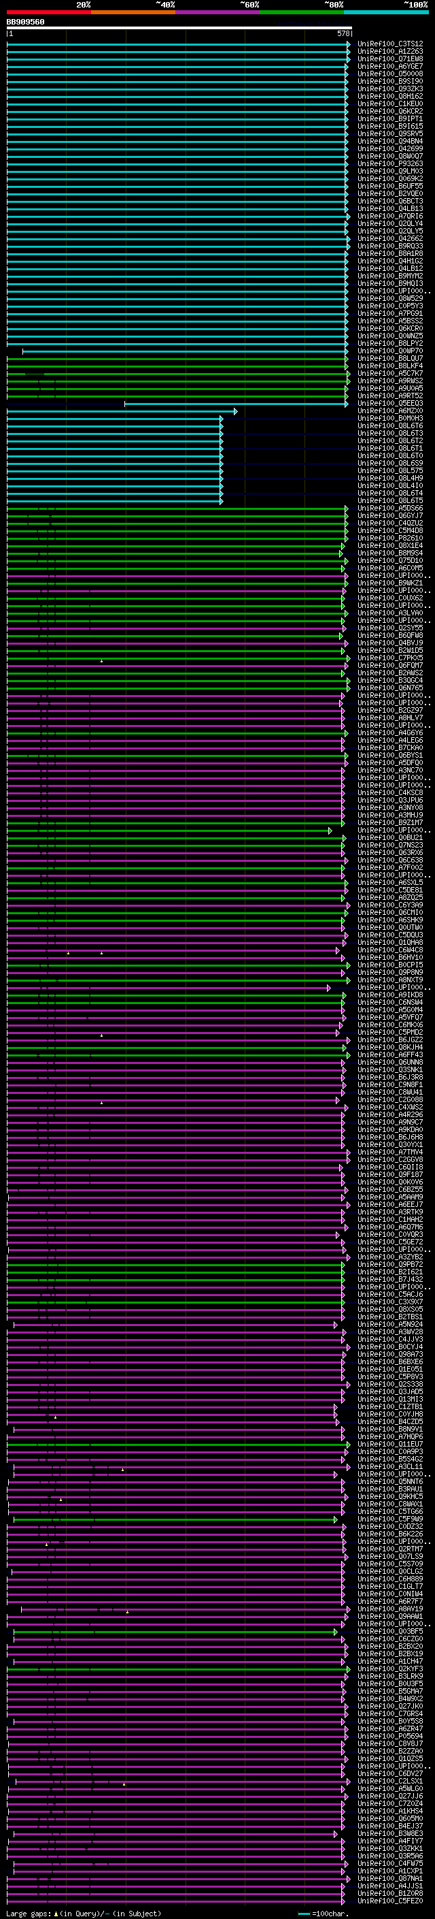Click the UniRef100_B9Z1M7 hit label

[390, 822]
